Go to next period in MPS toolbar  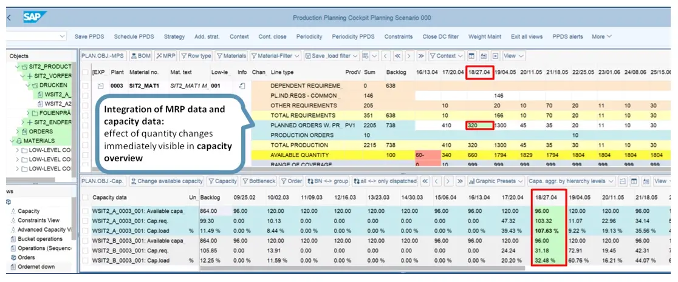tap(409, 56)
